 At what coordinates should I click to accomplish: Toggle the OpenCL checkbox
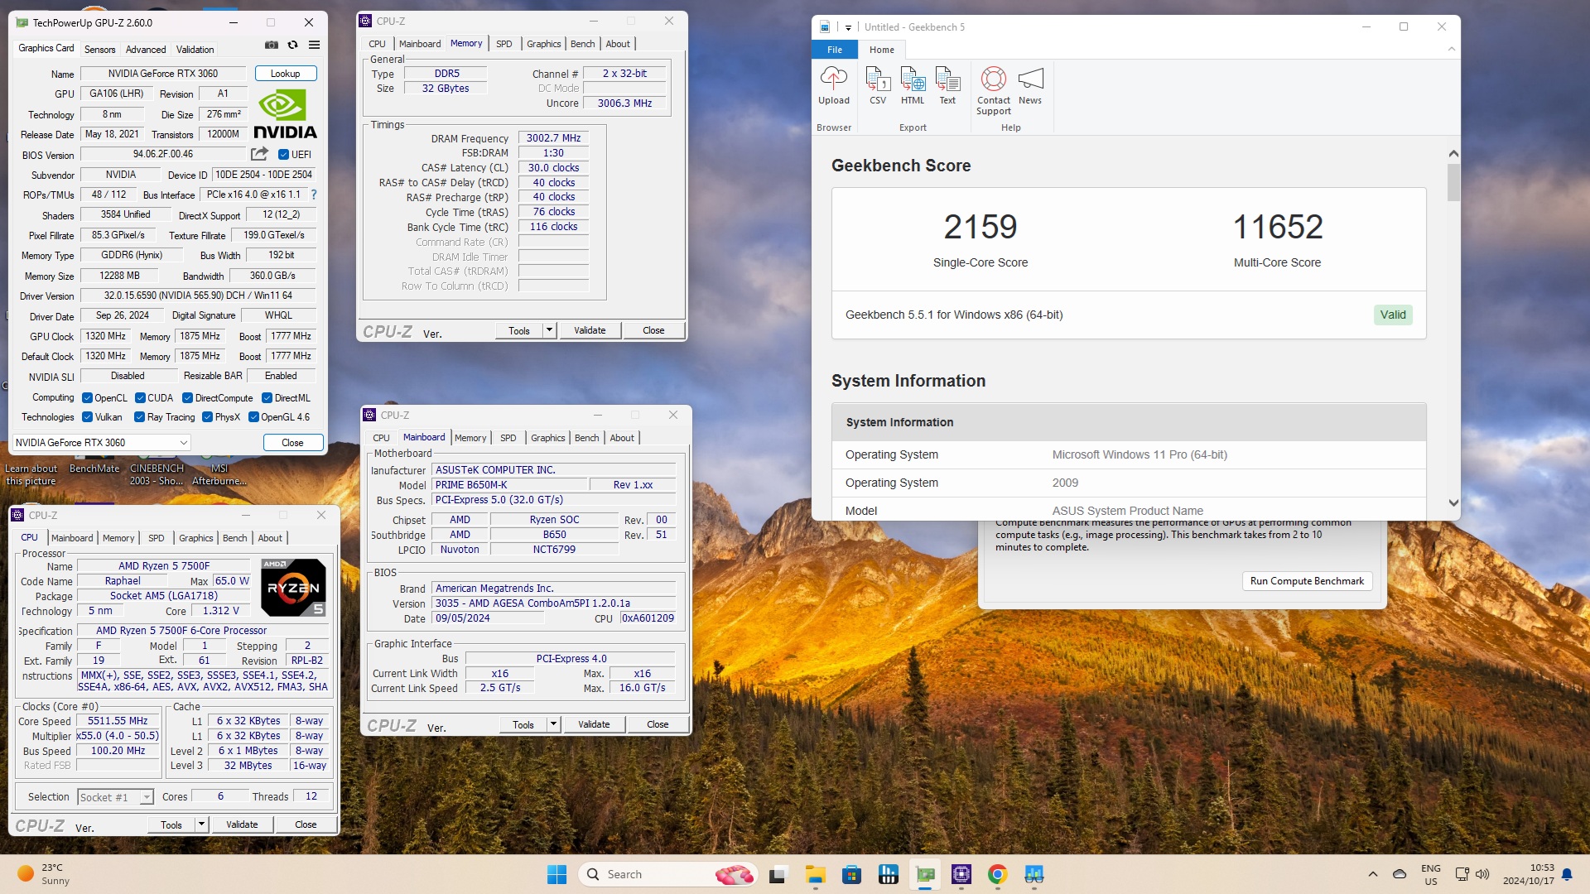click(87, 398)
